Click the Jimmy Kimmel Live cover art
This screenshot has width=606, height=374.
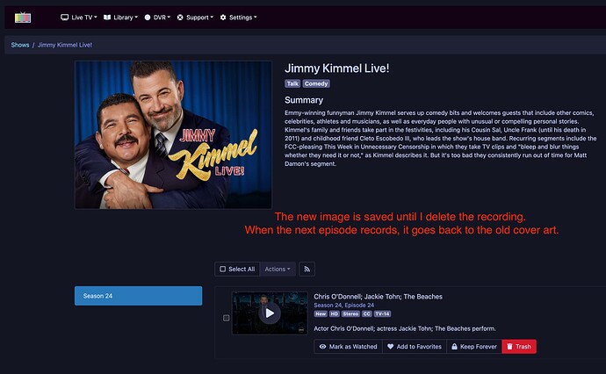pos(173,135)
